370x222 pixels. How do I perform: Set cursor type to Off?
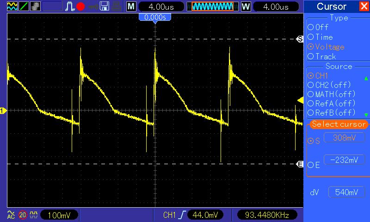318,27
